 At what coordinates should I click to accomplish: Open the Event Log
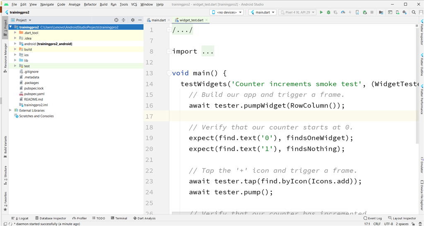click(x=373, y=218)
